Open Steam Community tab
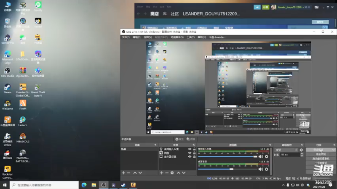 (175, 14)
